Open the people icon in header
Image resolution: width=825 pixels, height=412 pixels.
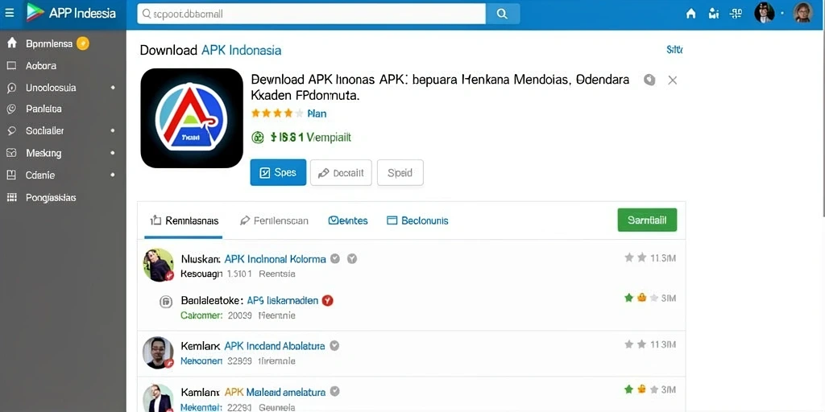(714, 13)
